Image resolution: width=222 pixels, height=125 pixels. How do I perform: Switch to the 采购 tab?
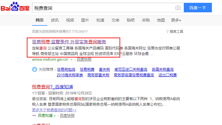(146, 20)
